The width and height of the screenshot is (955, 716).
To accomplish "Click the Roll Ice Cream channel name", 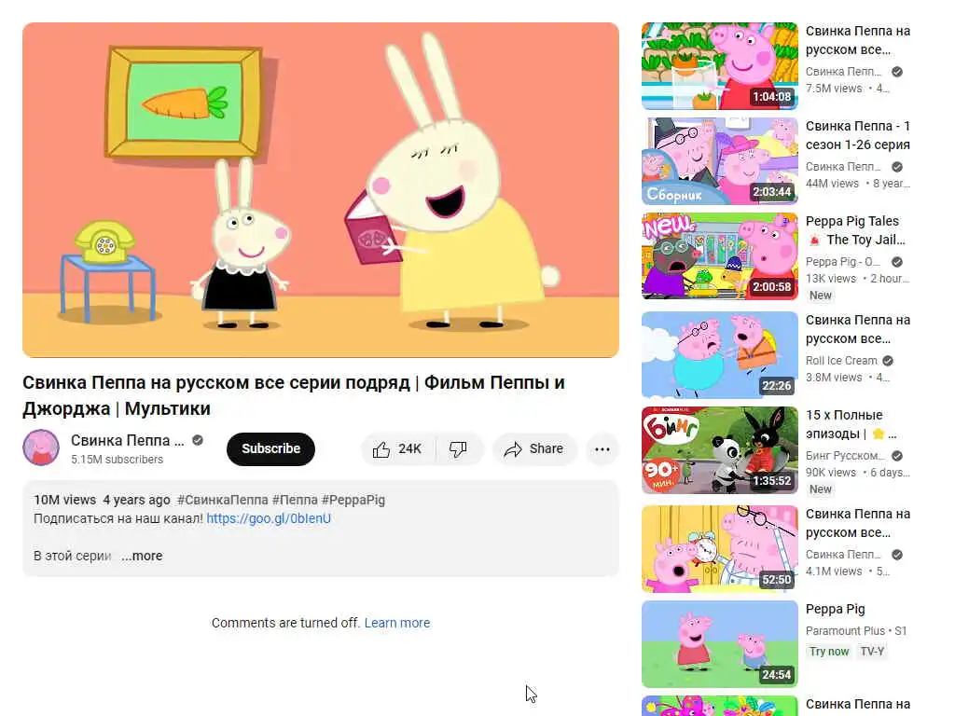I will [x=841, y=361].
